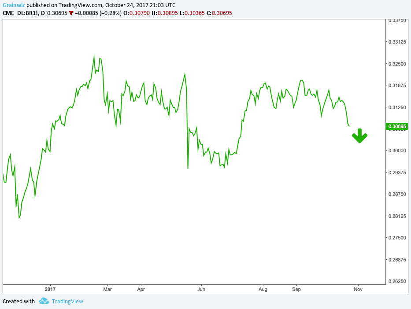Click the green 0.30695 current price tag
Viewport: 411px width, 309px height.
coord(396,126)
